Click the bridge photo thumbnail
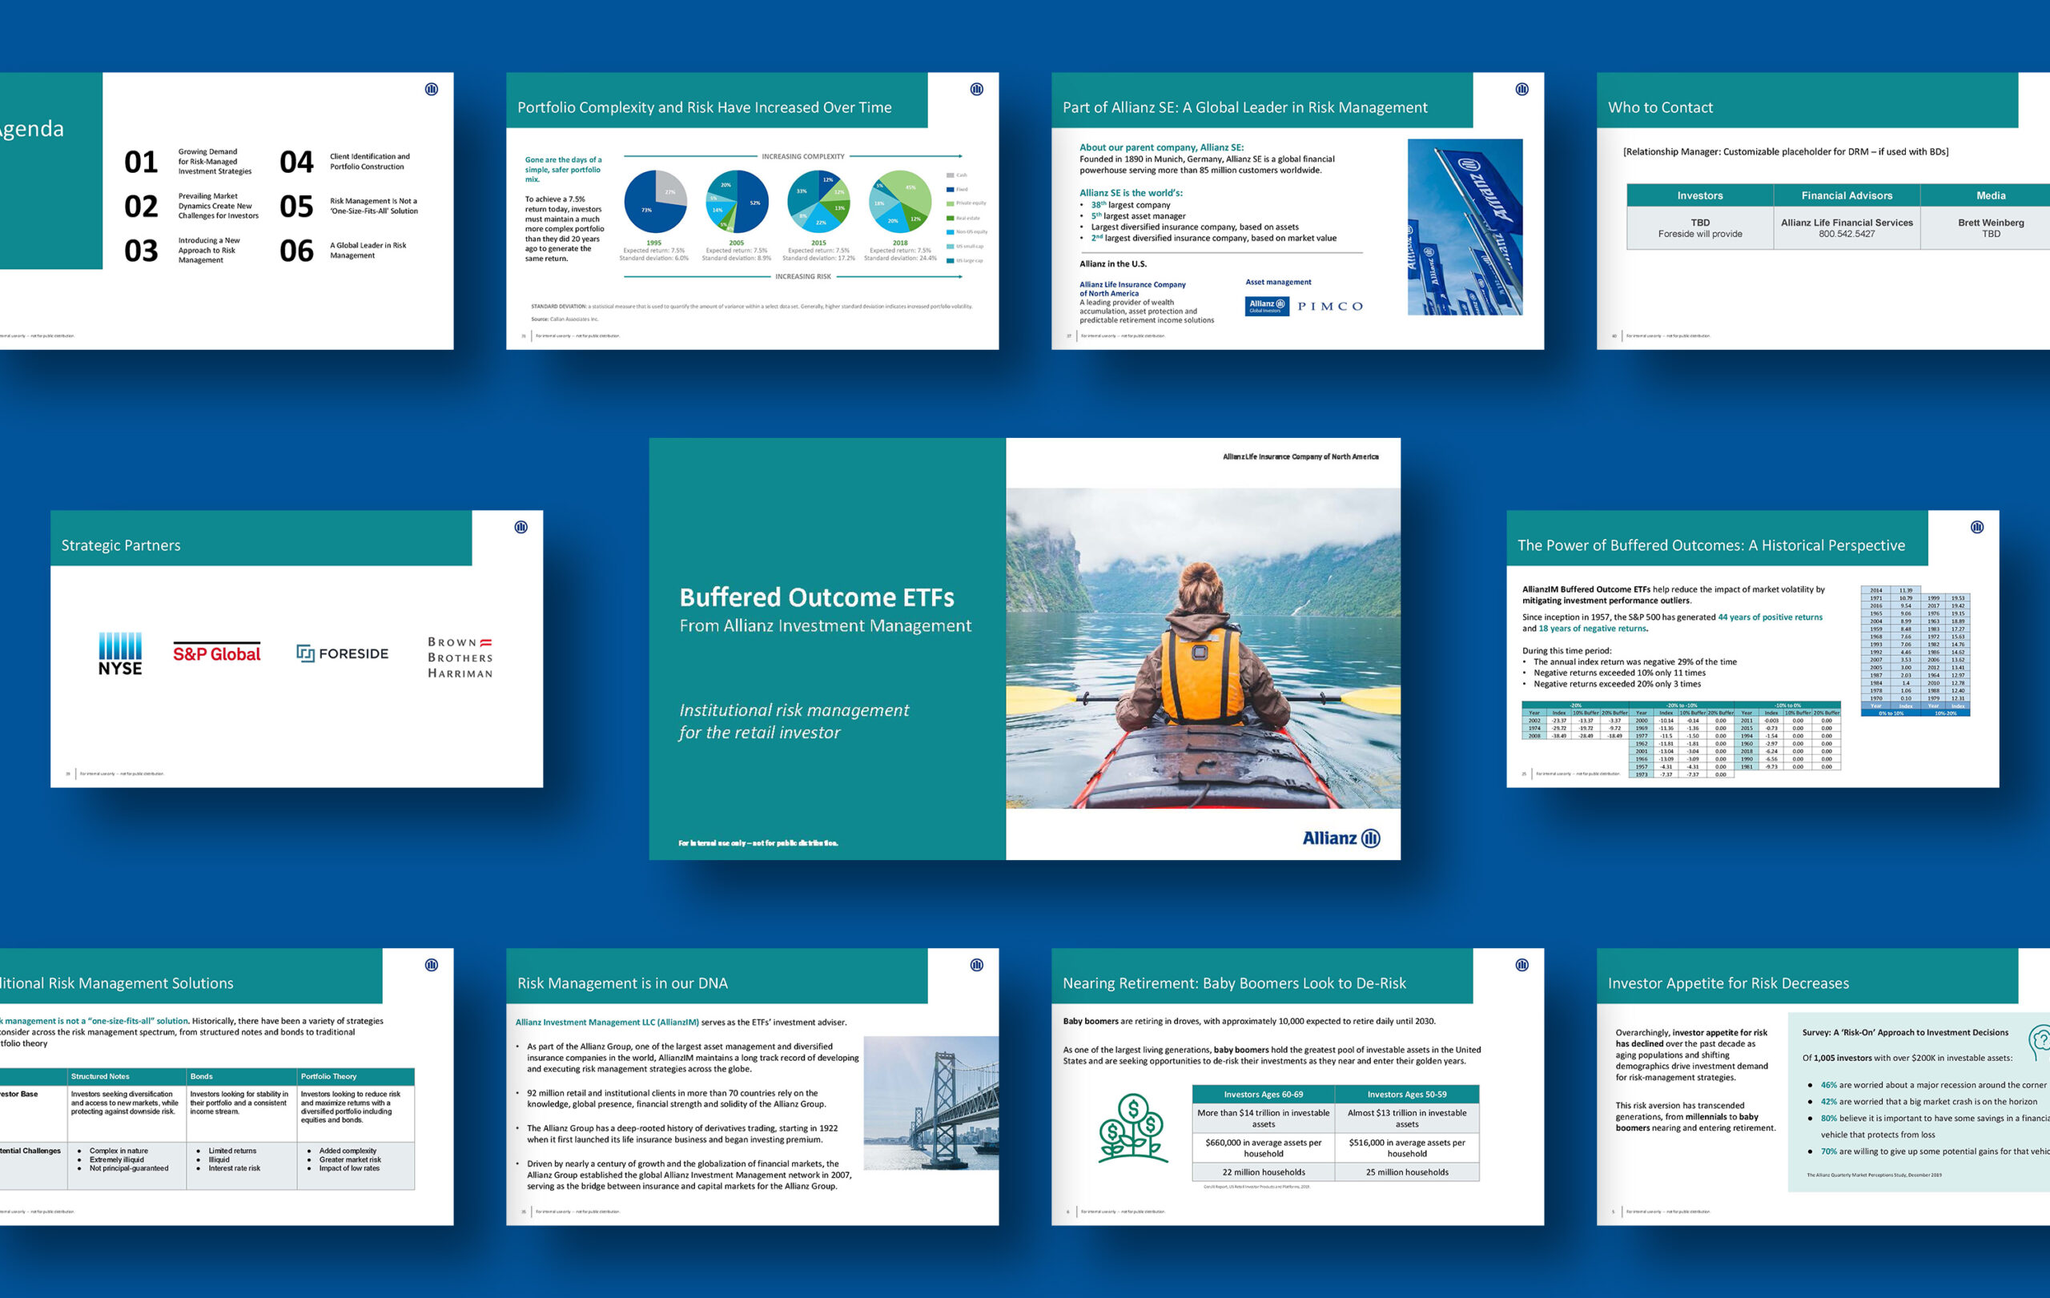2050x1298 pixels. (x=931, y=1103)
